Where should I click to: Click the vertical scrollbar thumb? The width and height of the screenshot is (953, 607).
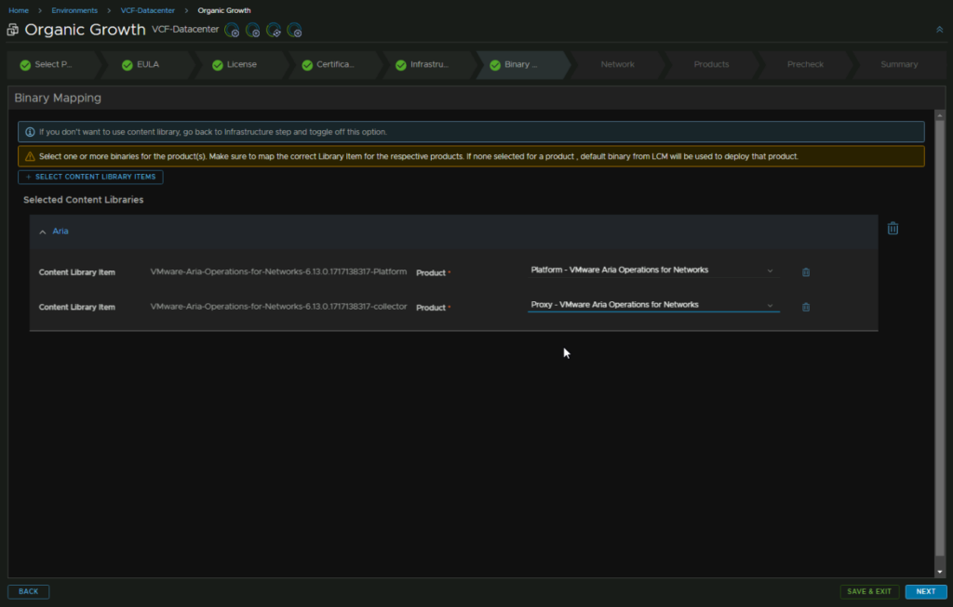click(x=940, y=337)
